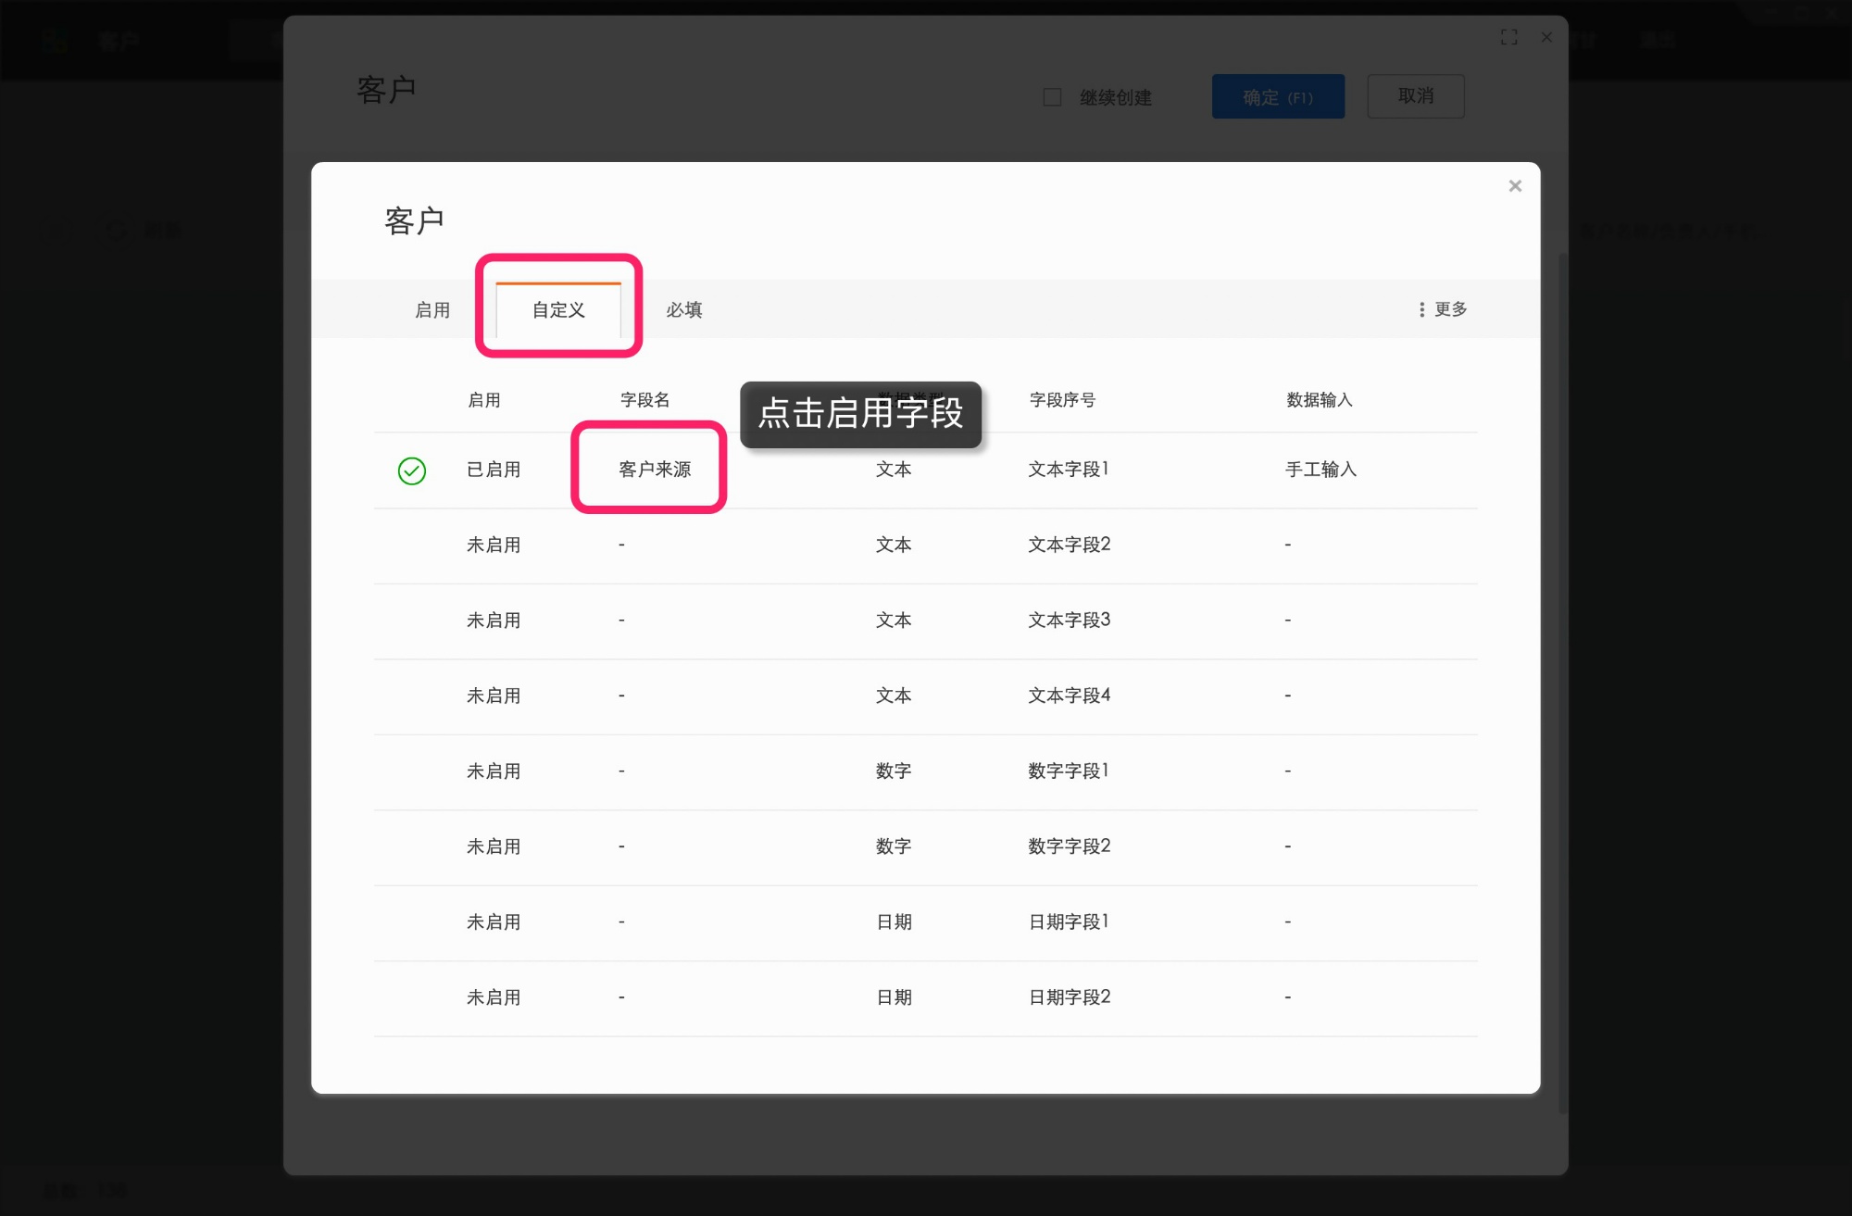Screen dimensions: 1852x1216
Task: Close the 客户 field settings dialog
Action: 1515,186
